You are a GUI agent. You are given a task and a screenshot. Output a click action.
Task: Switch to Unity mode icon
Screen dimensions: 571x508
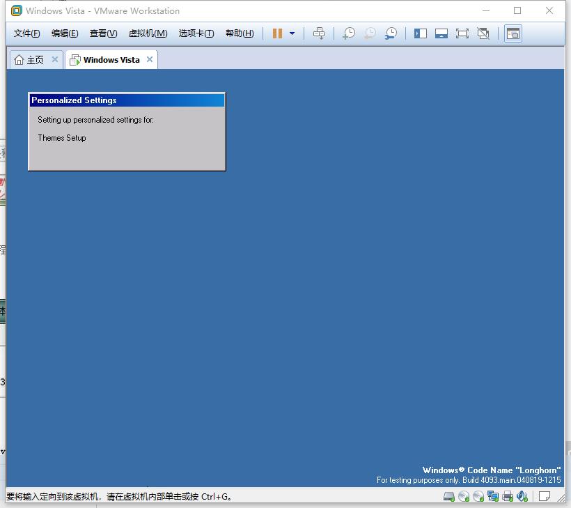[483, 33]
